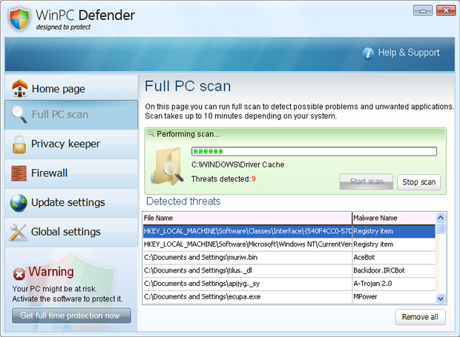Stop the running scan
The height and width of the screenshot is (337, 460).
coord(419,182)
